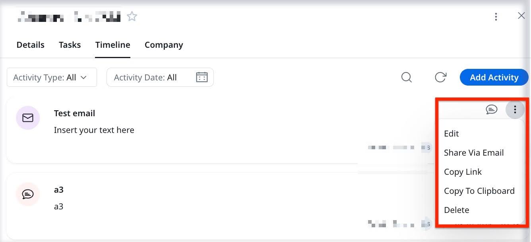Select Edit from the activity menu
The image size is (531, 242).
451,134
